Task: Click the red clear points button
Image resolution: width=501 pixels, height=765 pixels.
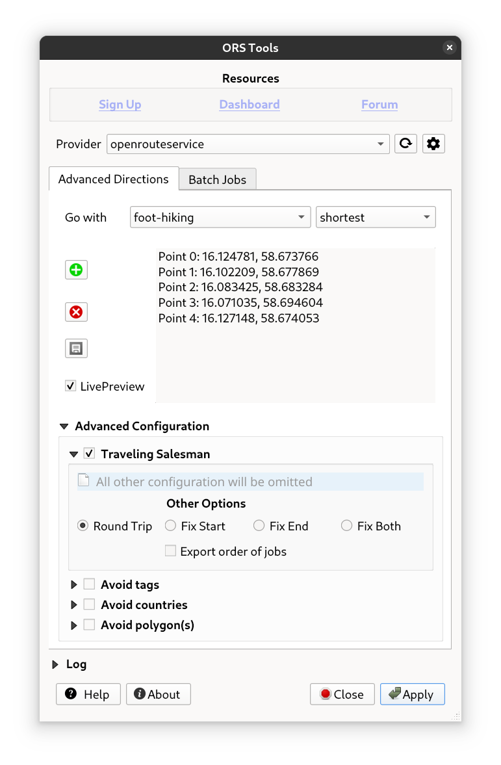Action: 76,312
